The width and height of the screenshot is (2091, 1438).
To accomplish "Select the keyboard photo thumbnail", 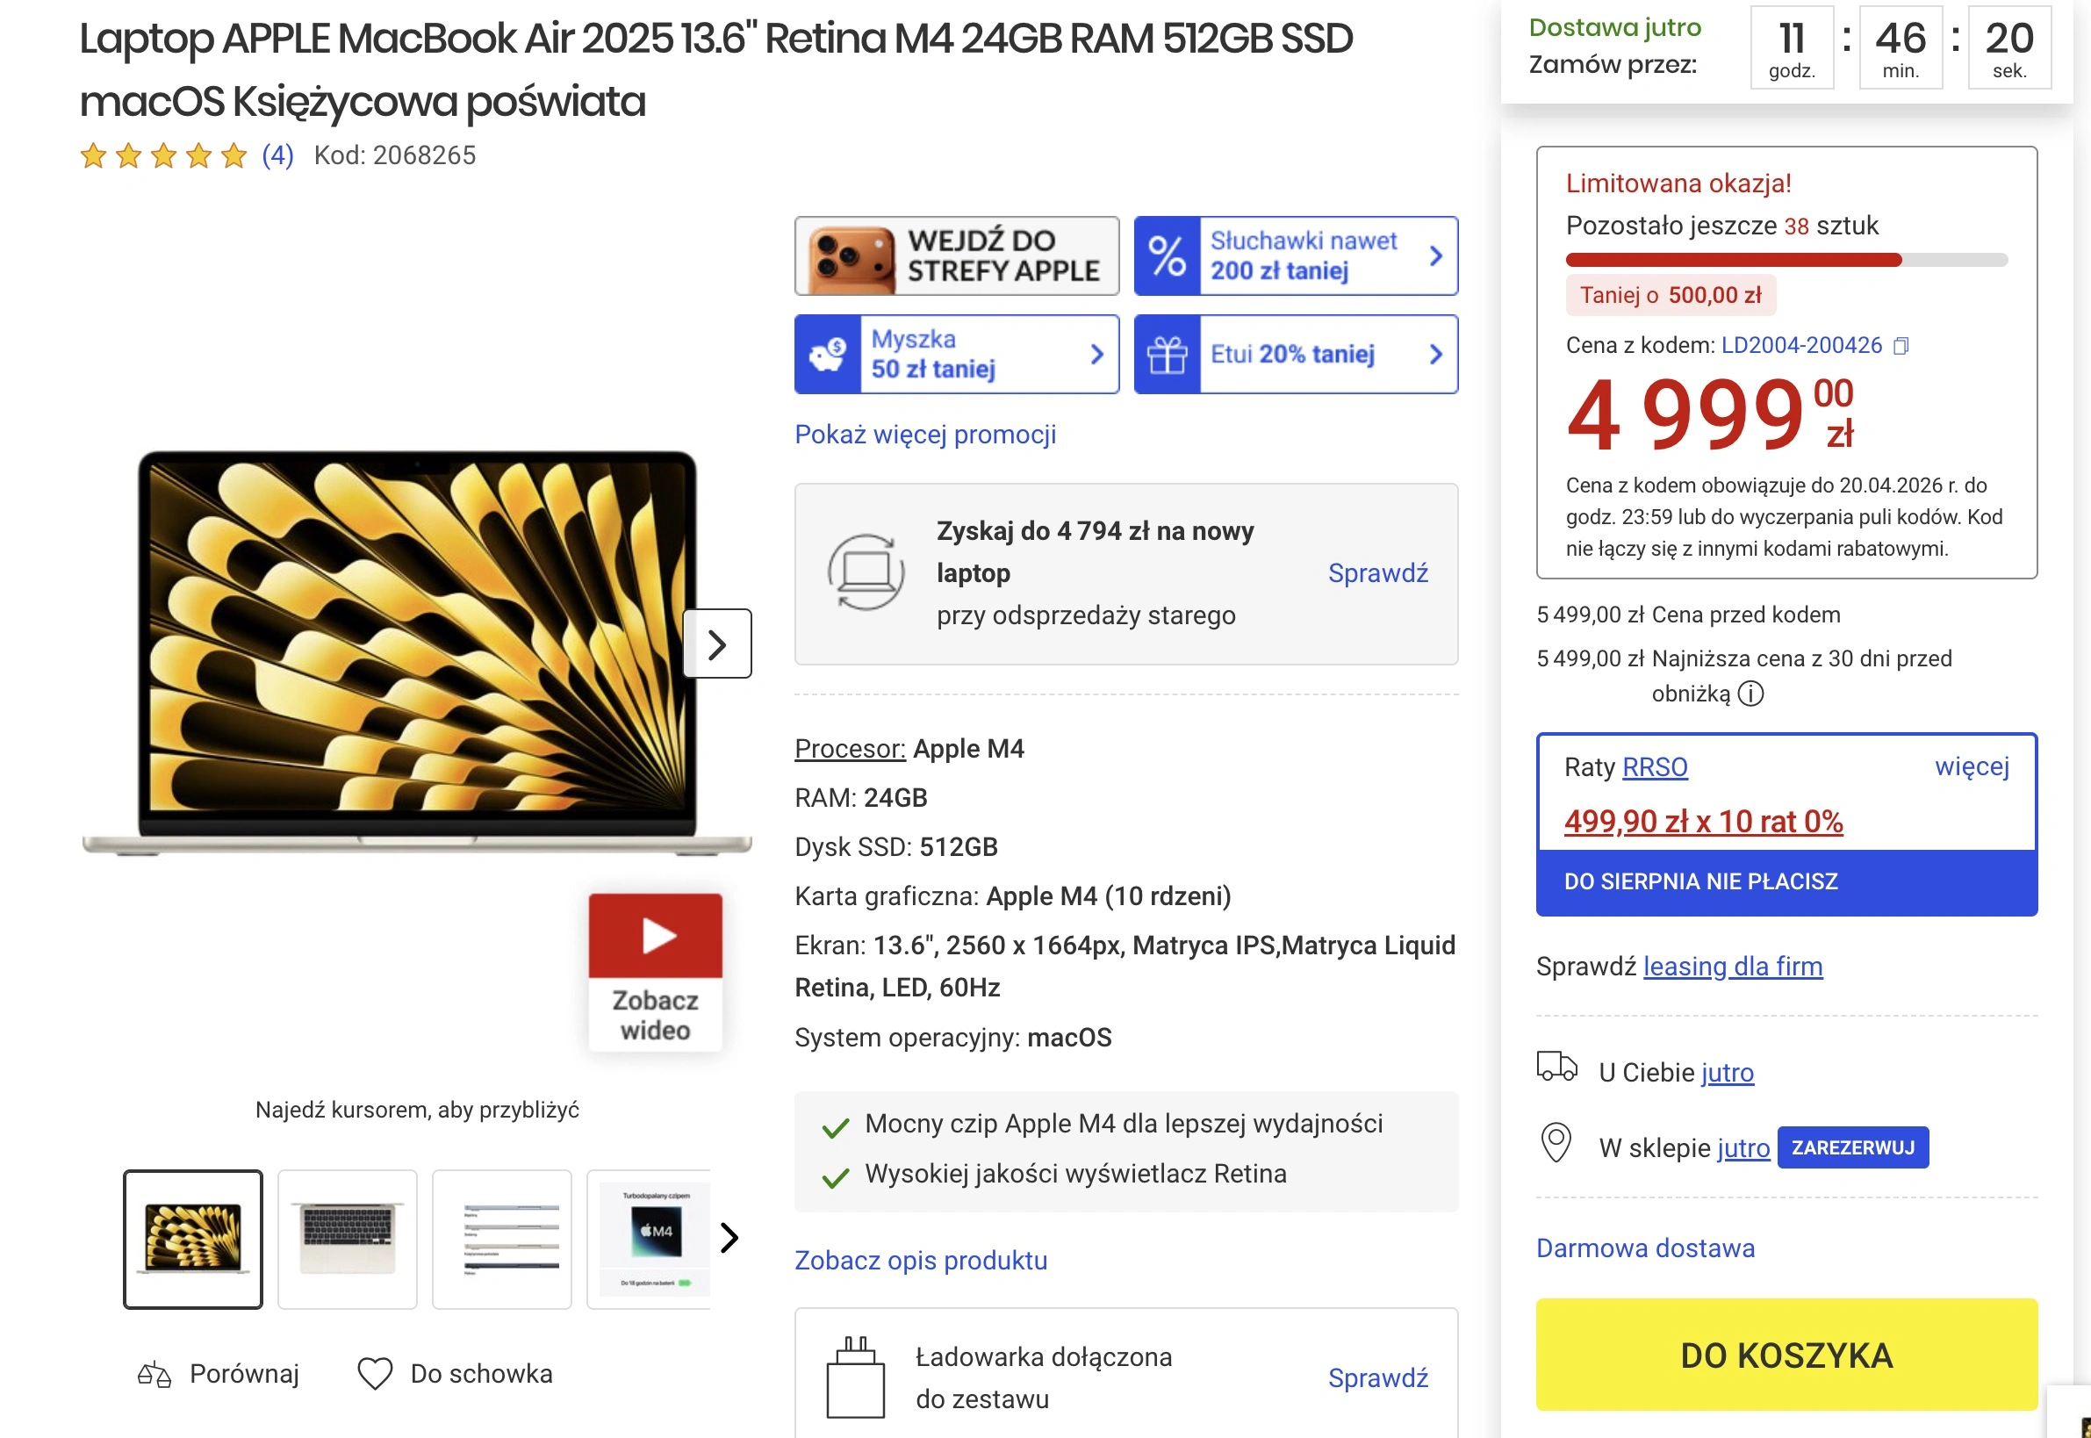I will [x=347, y=1239].
